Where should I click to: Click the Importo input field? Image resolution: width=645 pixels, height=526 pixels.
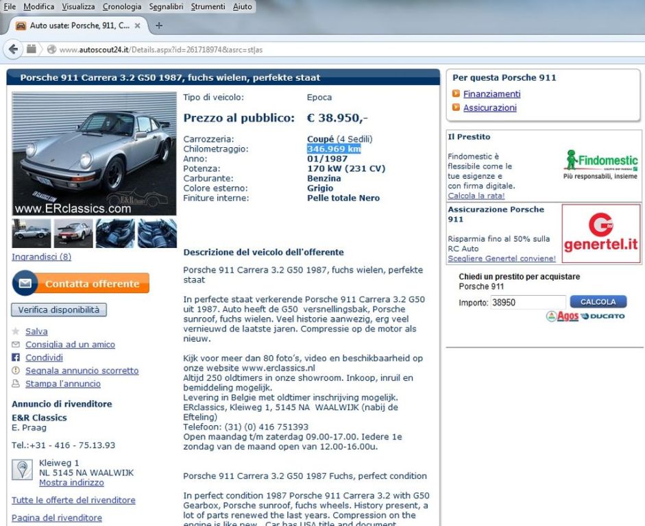[528, 303]
